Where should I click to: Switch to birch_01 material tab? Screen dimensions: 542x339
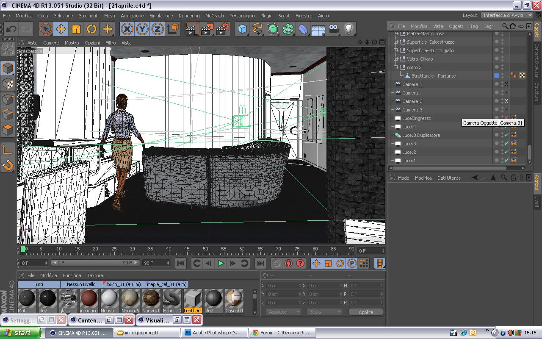tap(124, 284)
